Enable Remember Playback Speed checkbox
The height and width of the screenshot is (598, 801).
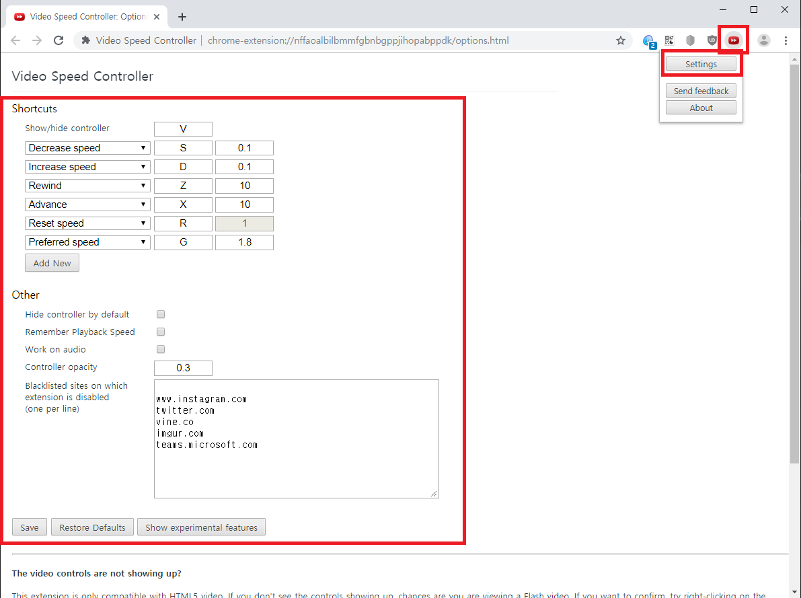tap(161, 332)
